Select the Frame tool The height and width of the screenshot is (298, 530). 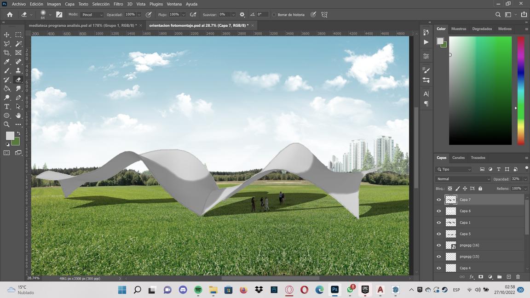18,53
